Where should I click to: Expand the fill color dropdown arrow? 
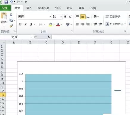(54, 24)
